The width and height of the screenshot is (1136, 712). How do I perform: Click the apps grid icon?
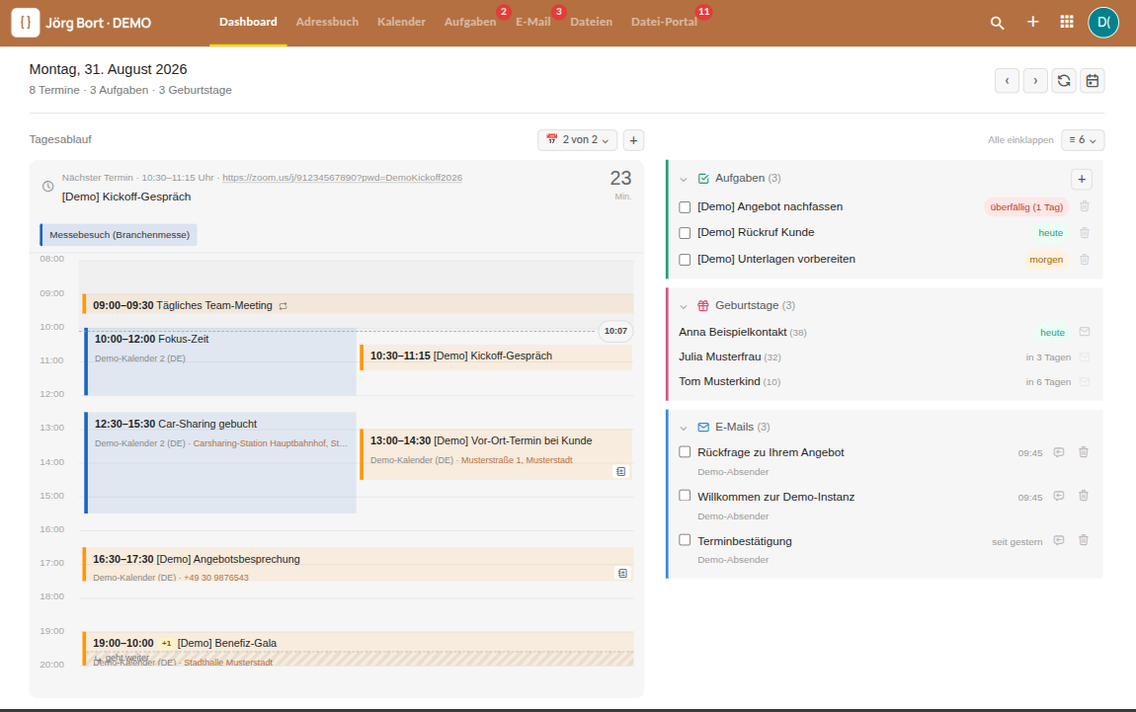coord(1067,22)
